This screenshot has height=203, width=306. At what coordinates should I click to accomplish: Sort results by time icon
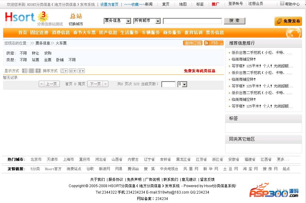point(64,71)
